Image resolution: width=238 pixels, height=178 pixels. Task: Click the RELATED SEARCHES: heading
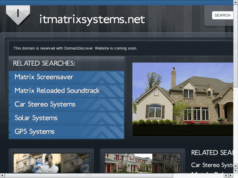[x=44, y=63]
